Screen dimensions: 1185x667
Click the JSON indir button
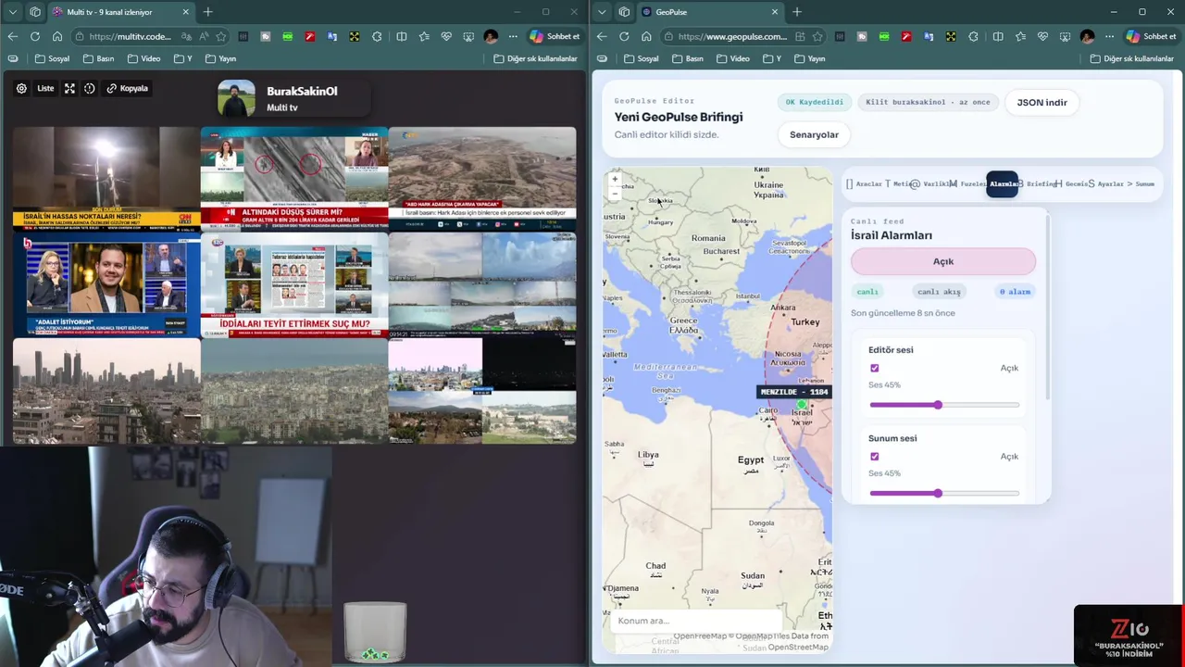pyautogui.click(x=1042, y=103)
